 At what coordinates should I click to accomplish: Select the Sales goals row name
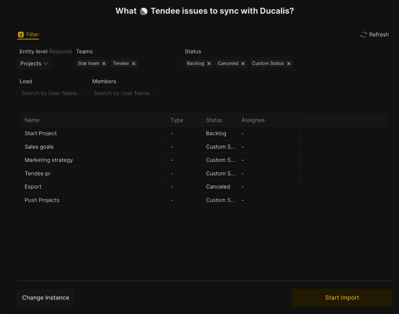[39, 147]
